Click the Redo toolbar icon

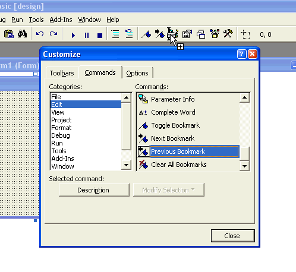coord(53,34)
